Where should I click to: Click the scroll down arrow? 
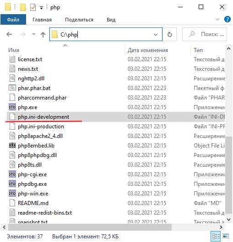[x=228, y=219]
